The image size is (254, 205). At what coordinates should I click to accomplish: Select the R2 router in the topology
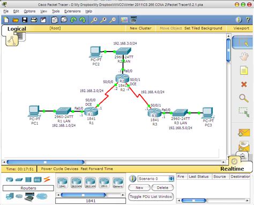pyautogui.click(x=122, y=79)
